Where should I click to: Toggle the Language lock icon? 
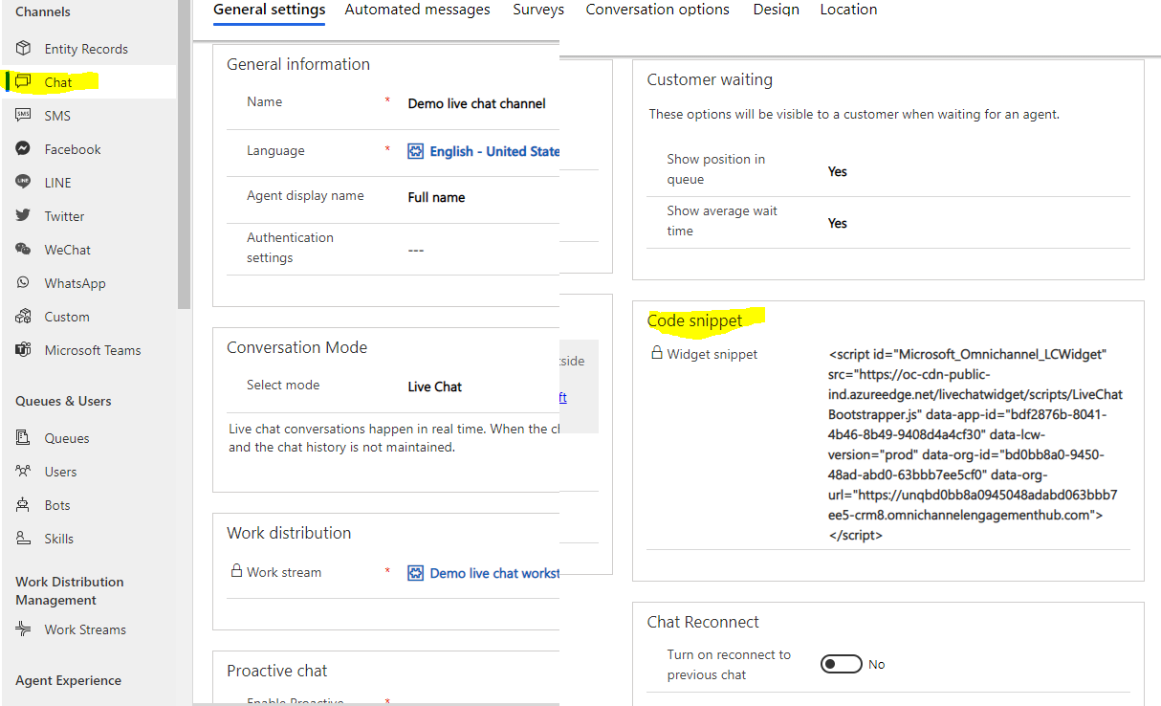tap(416, 152)
